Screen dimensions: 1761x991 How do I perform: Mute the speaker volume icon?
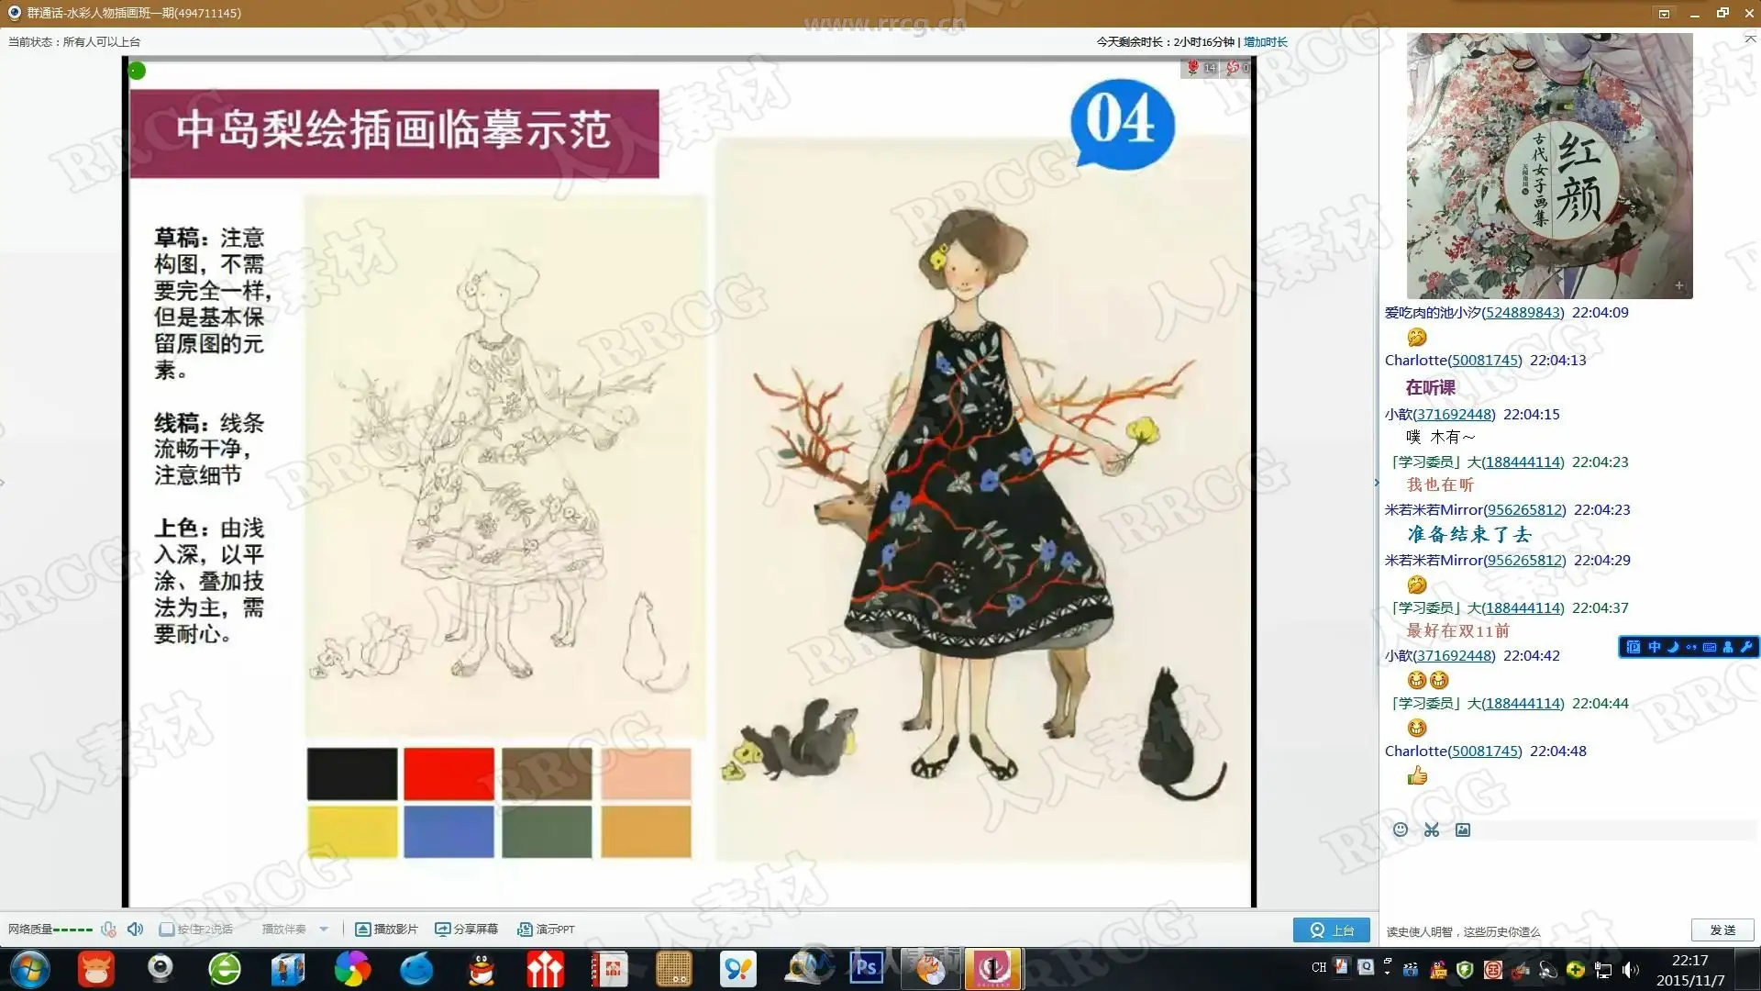[x=135, y=929]
